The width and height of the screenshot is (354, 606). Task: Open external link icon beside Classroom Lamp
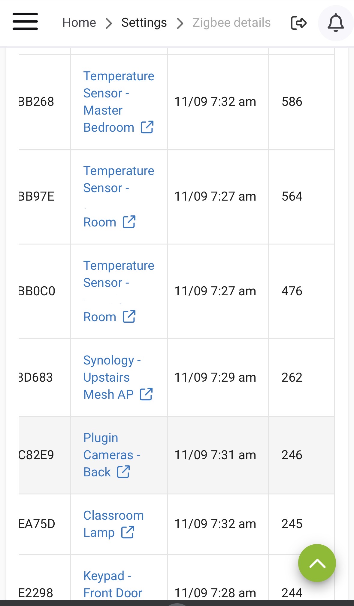tap(127, 532)
